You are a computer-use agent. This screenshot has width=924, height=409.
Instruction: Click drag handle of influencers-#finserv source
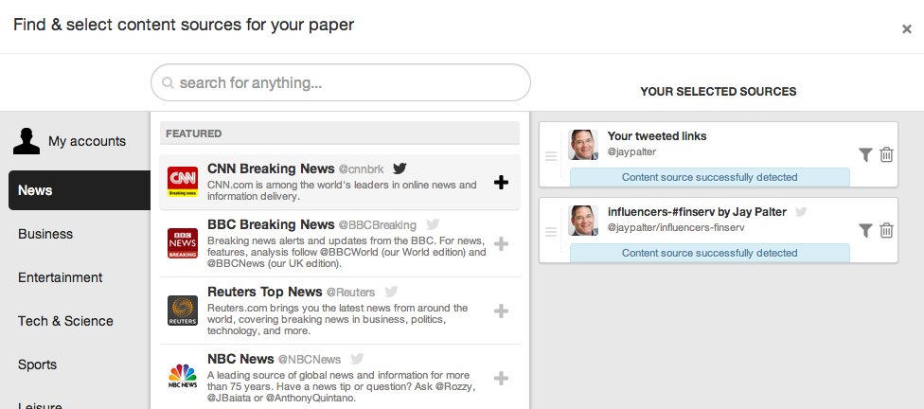point(551,232)
